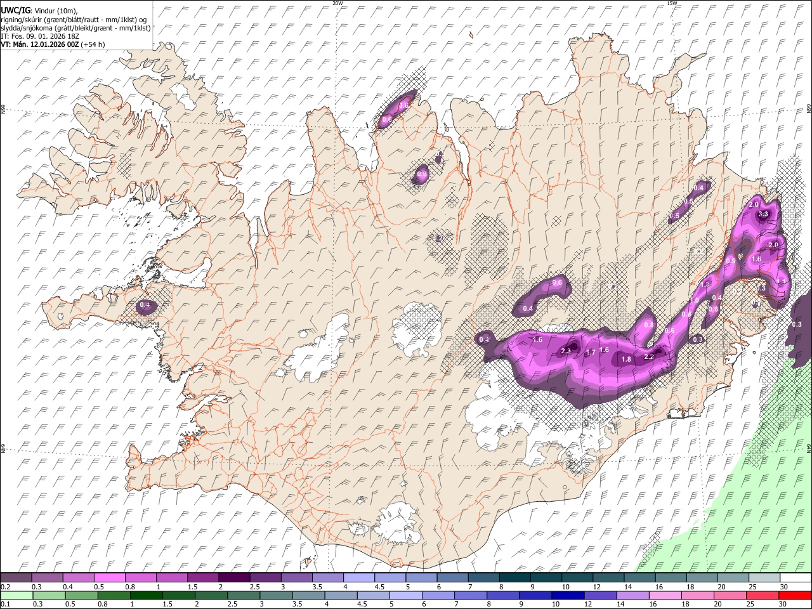Image resolution: width=812 pixels, height=609 pixels.
Task: Click the "2.3" snowfall value on the map
Action: pyautogui.click(x=566, y=351)
